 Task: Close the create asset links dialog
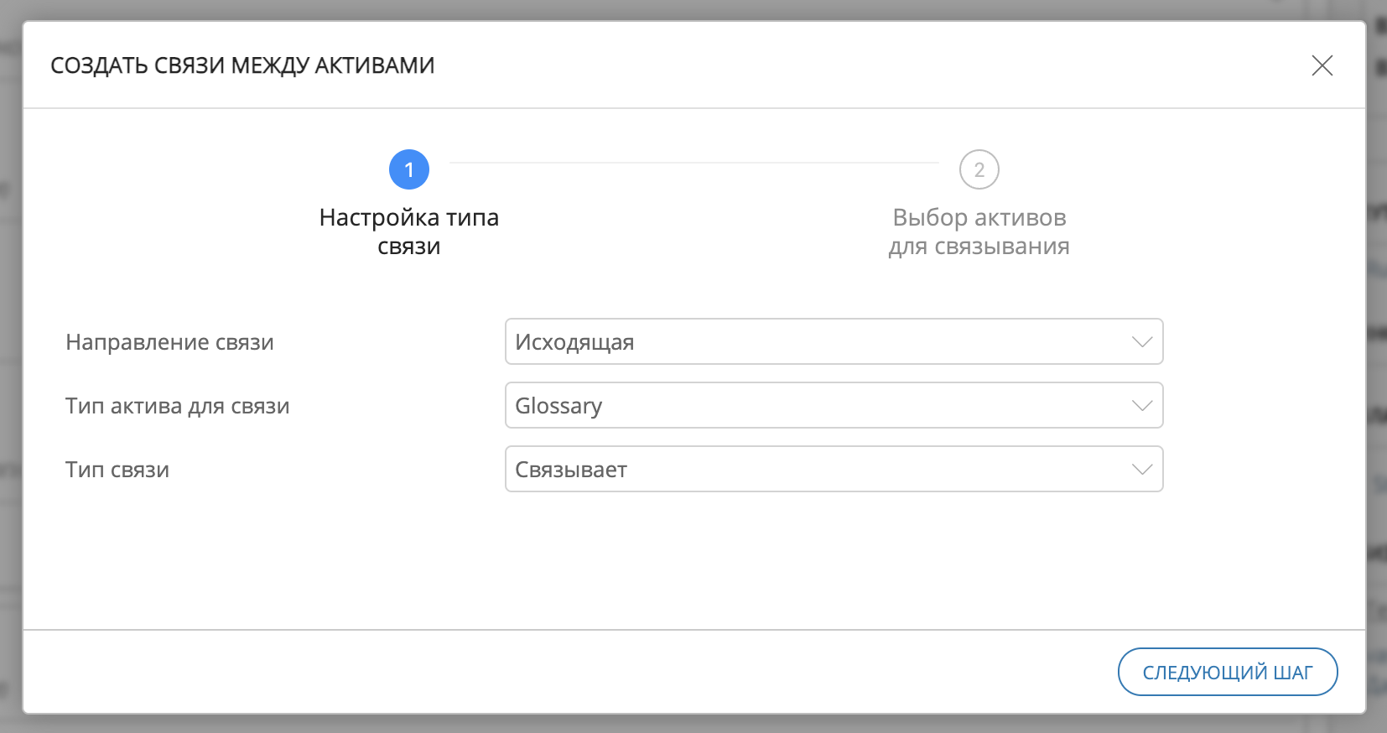pos(1322,65)
